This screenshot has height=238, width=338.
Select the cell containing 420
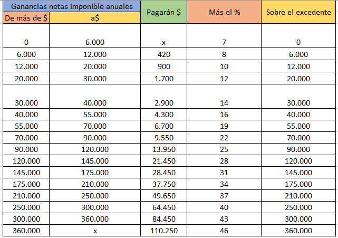click(x=163, y=54)
